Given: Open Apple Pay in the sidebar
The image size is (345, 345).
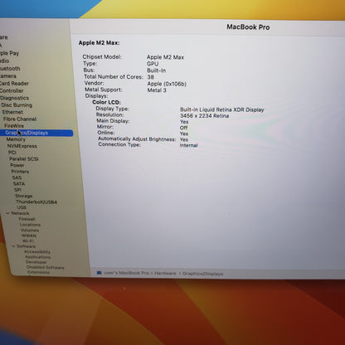Looking at the screenshot, I should (9, 53).
